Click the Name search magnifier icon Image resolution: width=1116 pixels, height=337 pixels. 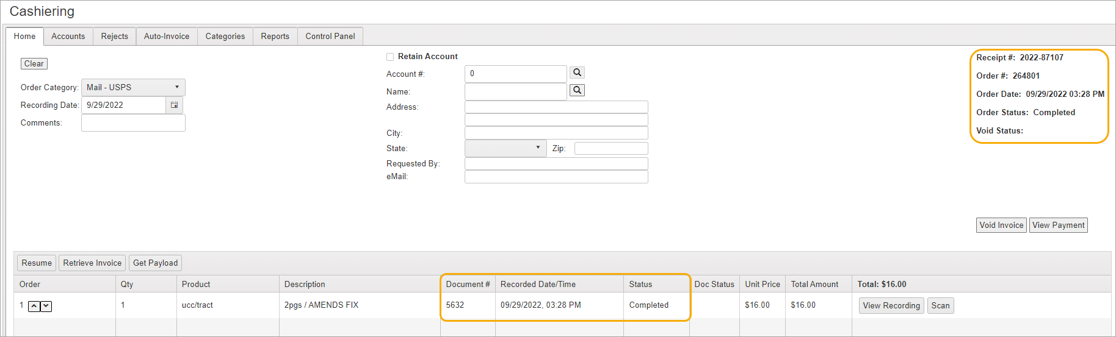point(577,90)
